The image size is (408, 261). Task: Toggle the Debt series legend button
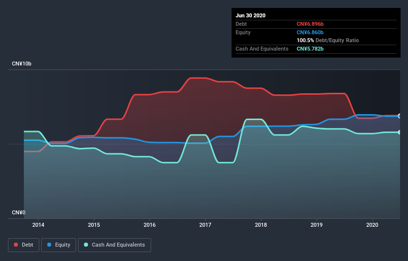23,245
